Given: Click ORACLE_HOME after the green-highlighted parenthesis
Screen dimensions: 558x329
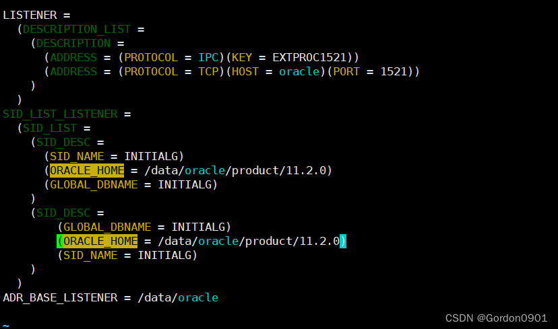Looking at the screenshot, I should click(100, 242).
